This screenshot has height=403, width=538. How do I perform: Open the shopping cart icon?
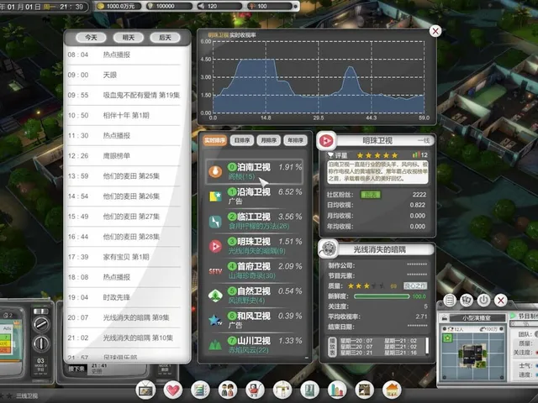point(255,390)
